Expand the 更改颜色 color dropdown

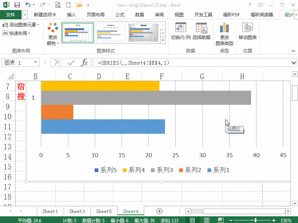point(52,33)
